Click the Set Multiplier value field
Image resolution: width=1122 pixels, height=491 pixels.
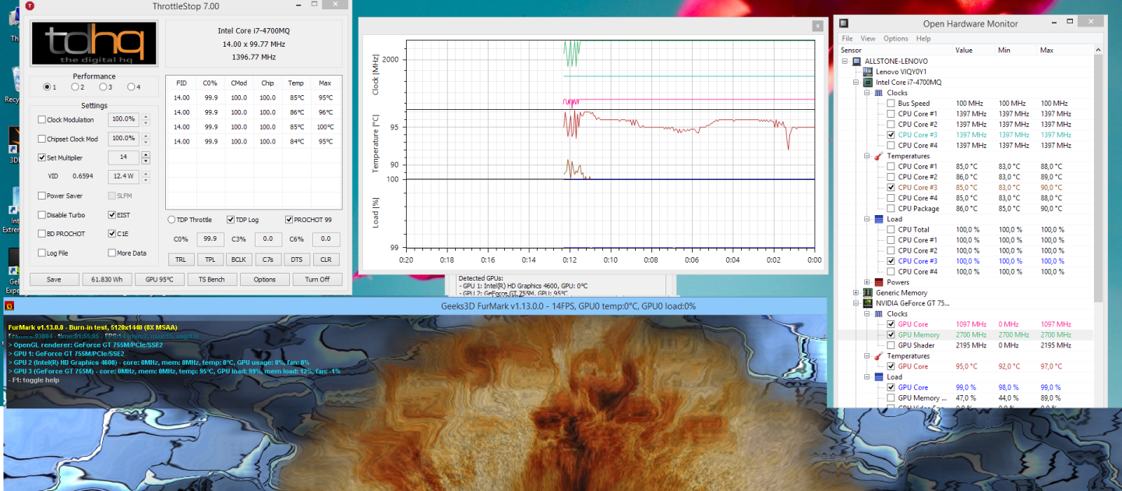[123, 157]
